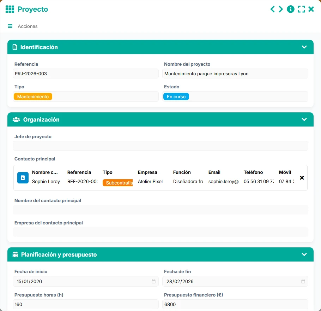Click Empresa del contacto principal field
The width and height of the screenshot is (321, 311).
[160, 232]
